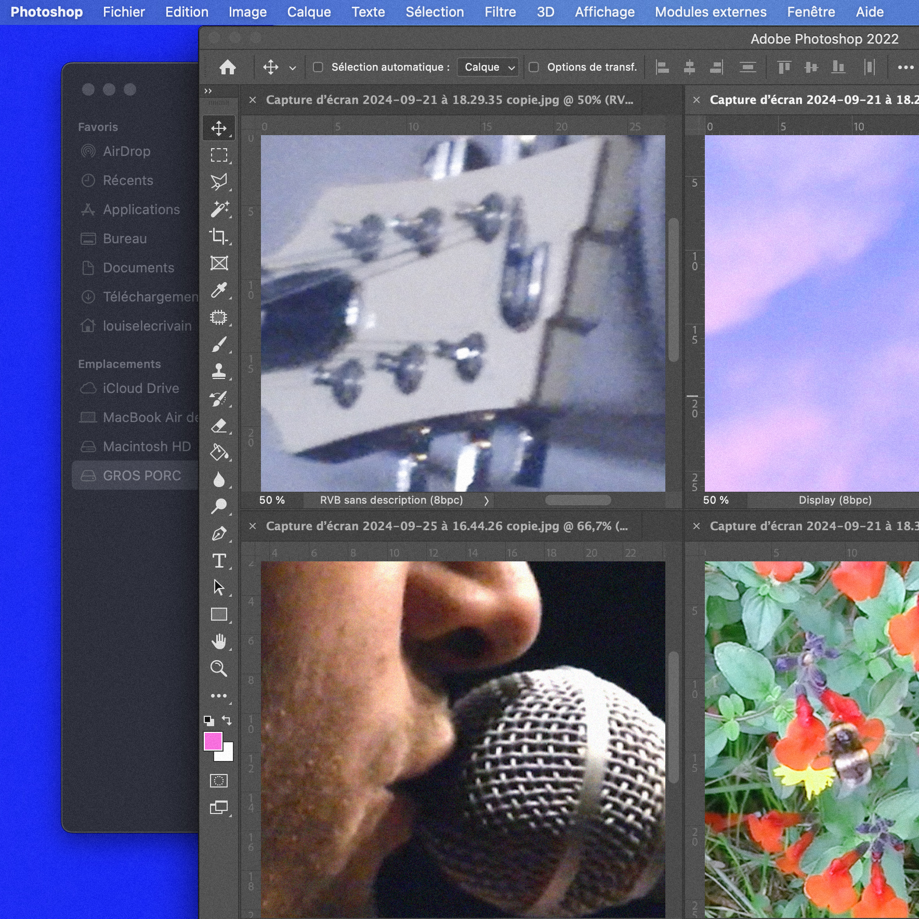The height and width of the screenshot is (919, 919).
Task: Enable the Sélection automatique checkbox
Action: [x=318, y=67]
